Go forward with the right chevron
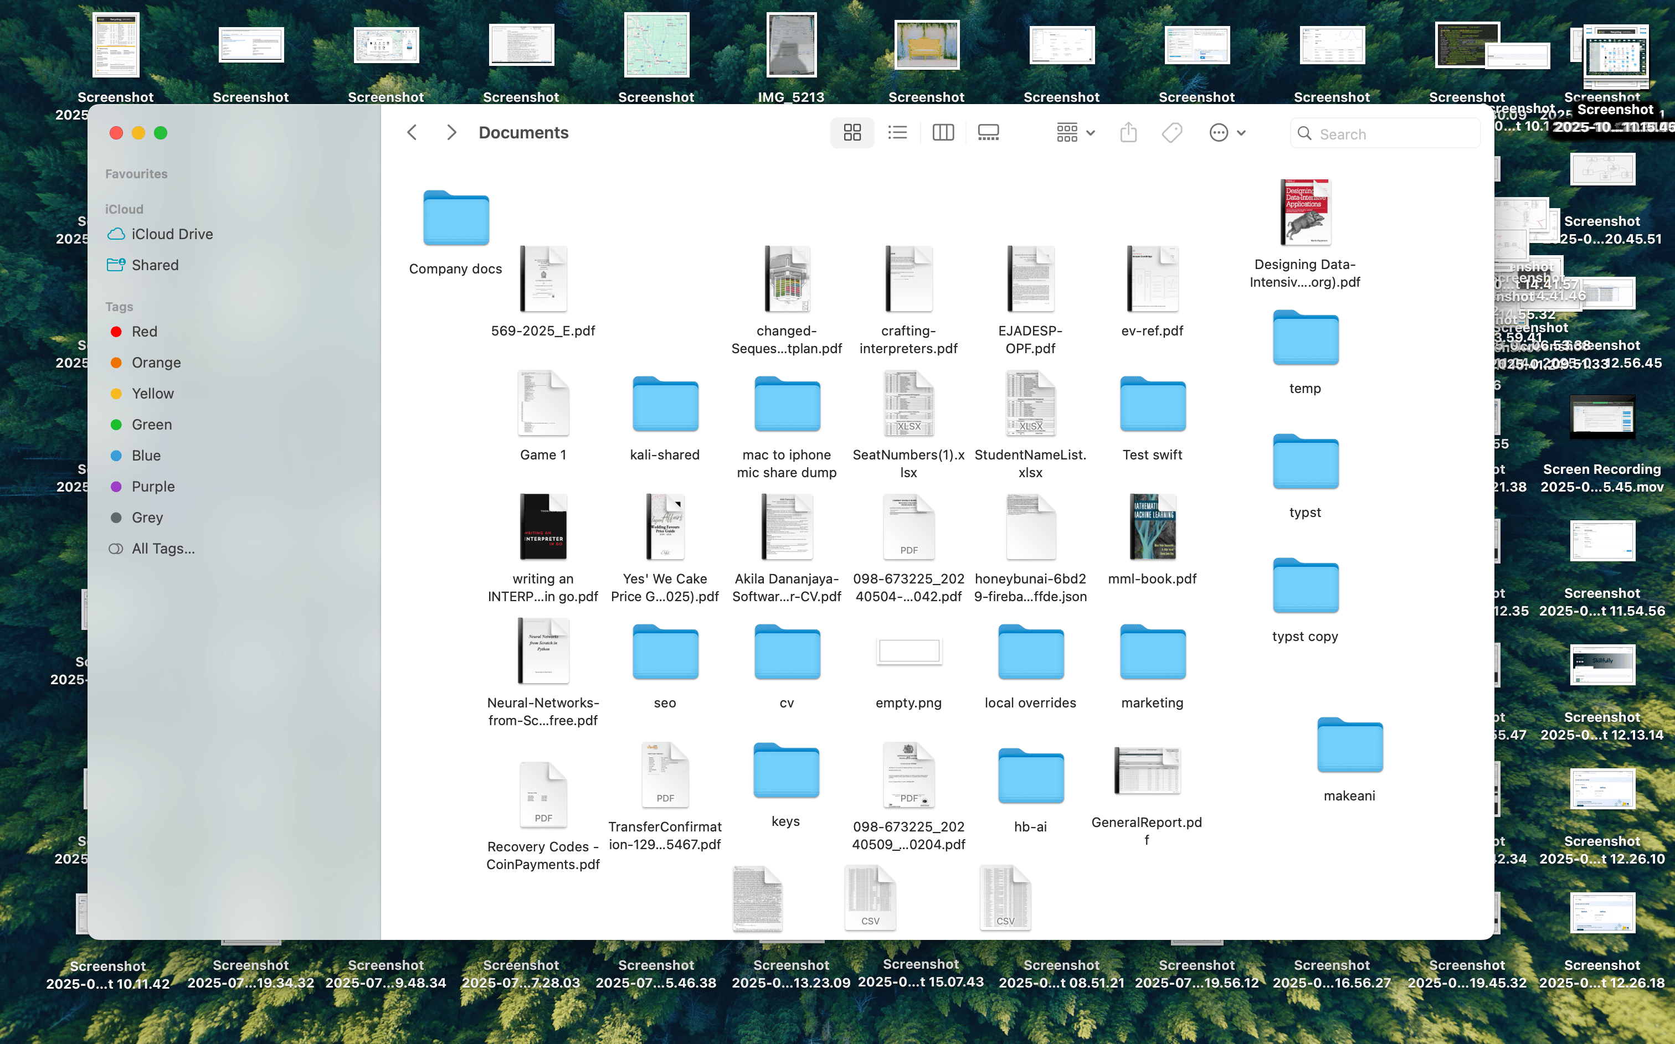 point(451,132)
